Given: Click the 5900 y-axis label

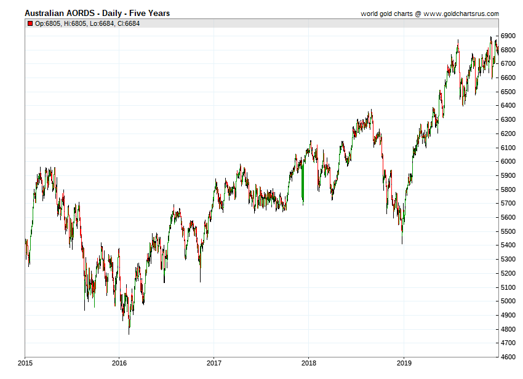Looking at the screenshot, I should [x=508, y=175].
